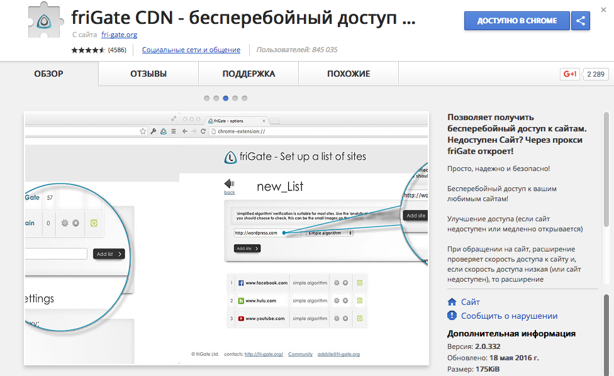Select the active third carousel dot
Screen dimensions: 614x376
pos(226,98)
